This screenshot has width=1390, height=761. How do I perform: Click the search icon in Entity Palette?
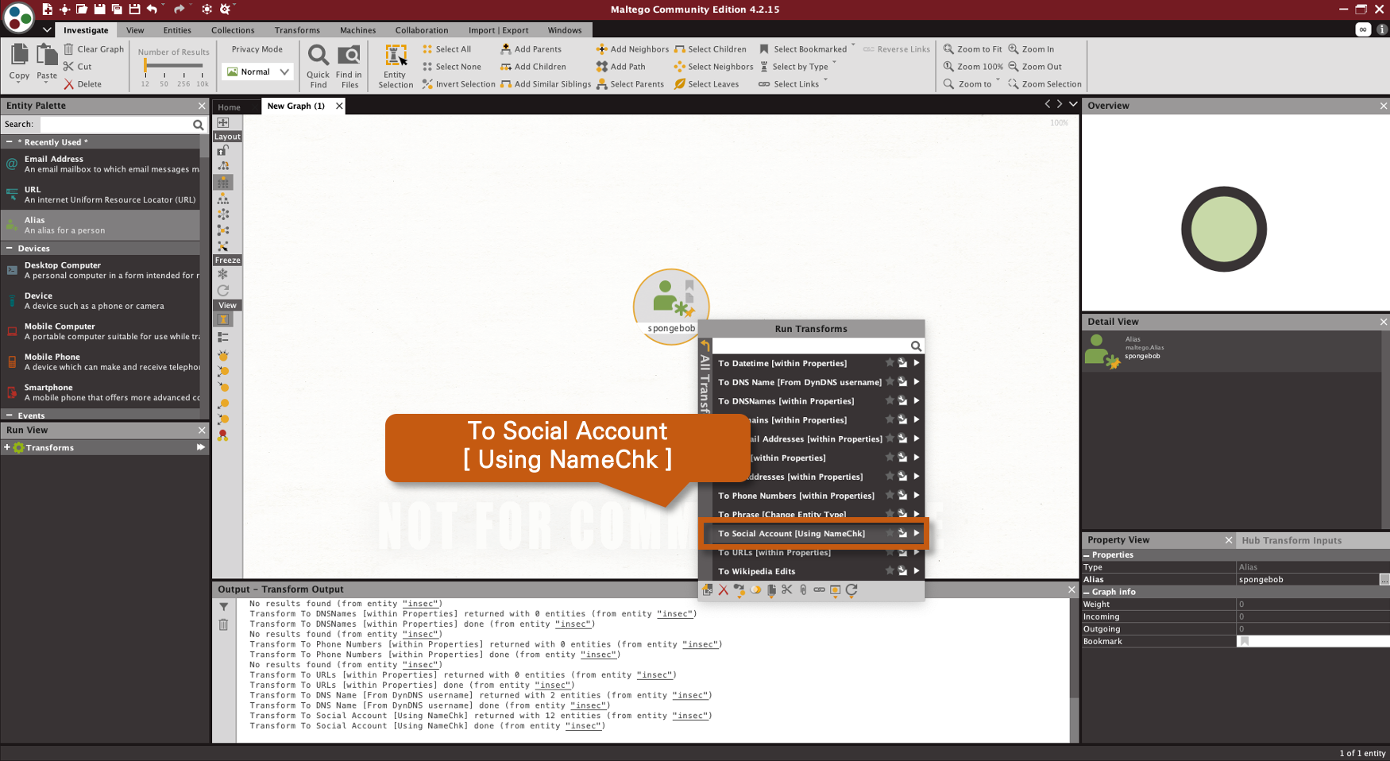pos(198,125)
